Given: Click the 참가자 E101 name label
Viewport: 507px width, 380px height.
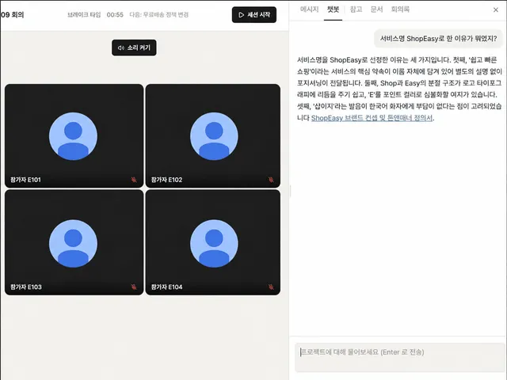Looking at the screenshot, I should (x=25, y=180).
